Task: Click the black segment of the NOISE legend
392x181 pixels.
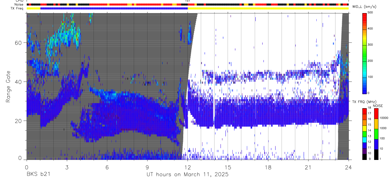Action: 376,155
